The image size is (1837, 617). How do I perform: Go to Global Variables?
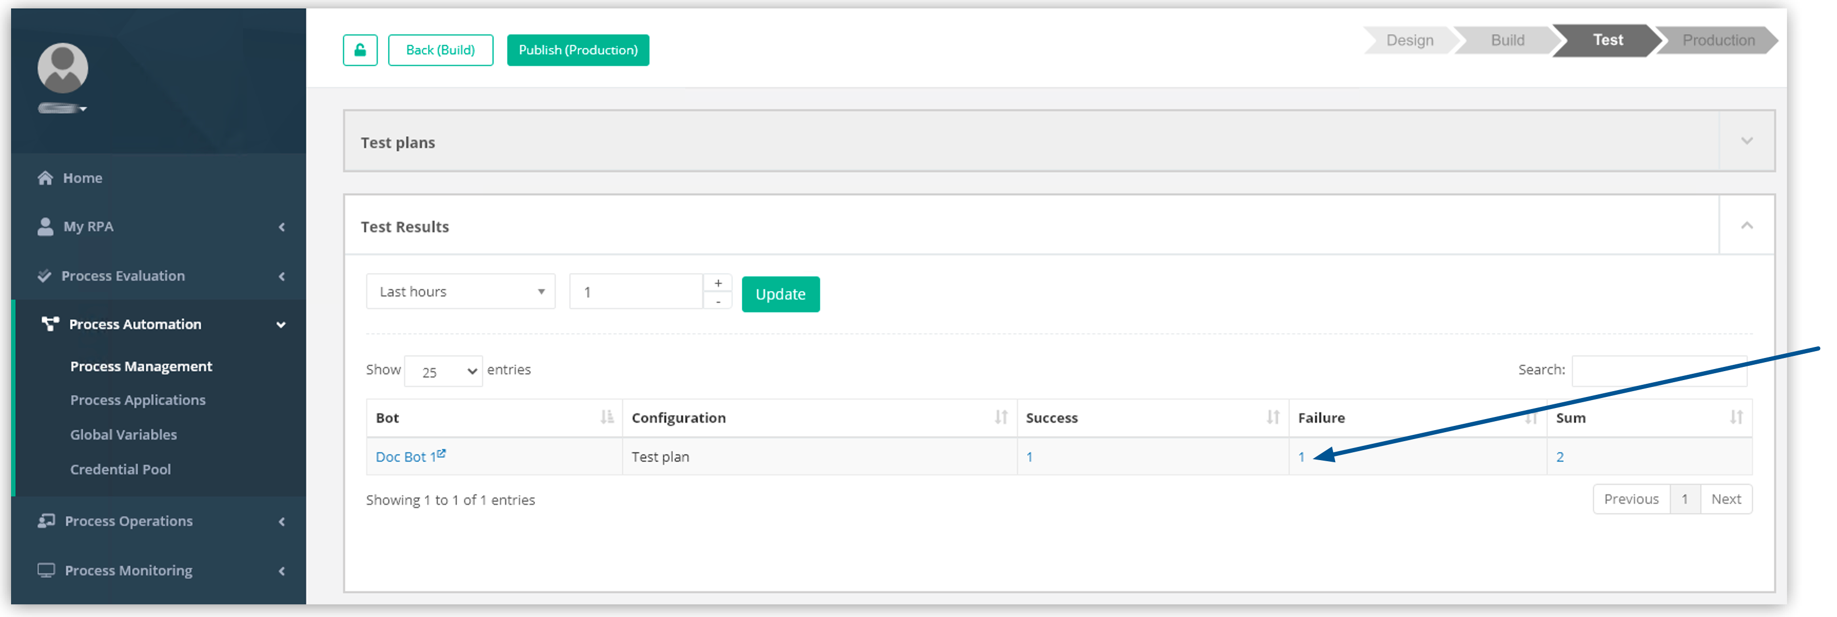tap(123, 435)
